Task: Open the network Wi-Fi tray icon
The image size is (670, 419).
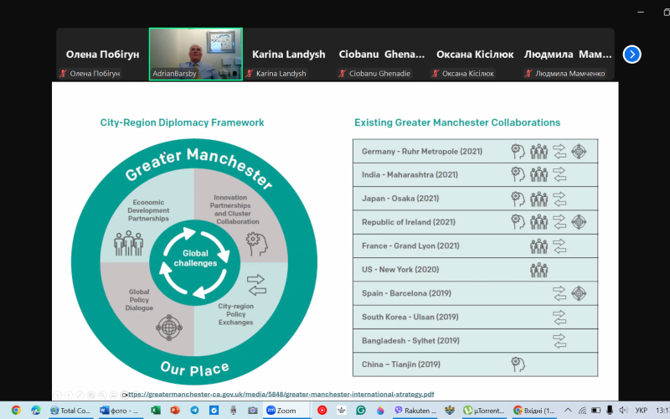Action: [x=582, y=411]
